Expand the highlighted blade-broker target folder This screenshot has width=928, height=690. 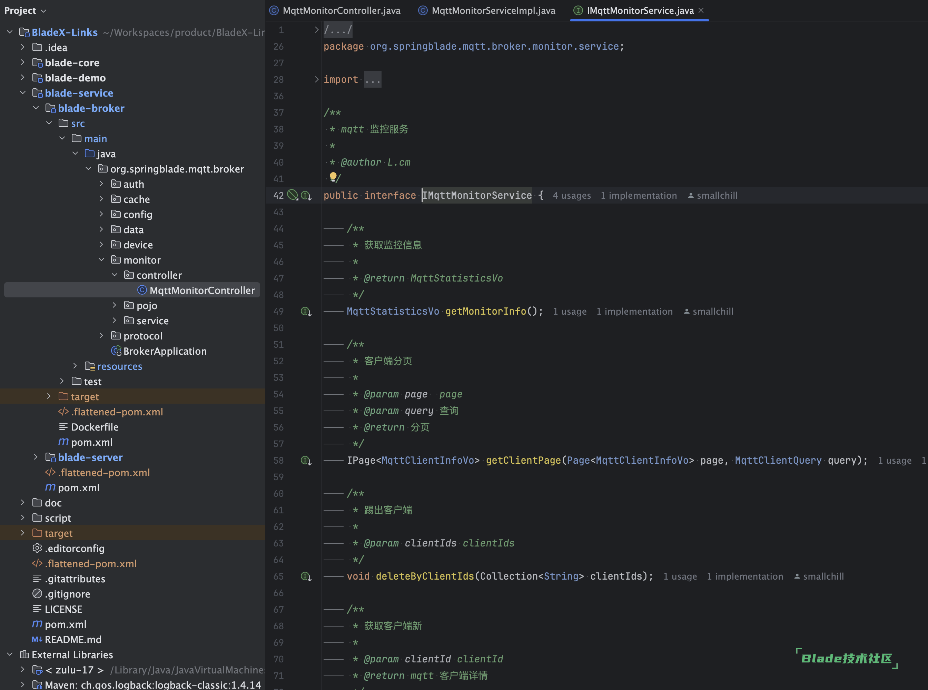pyautogui.click(x=49, y=396)
